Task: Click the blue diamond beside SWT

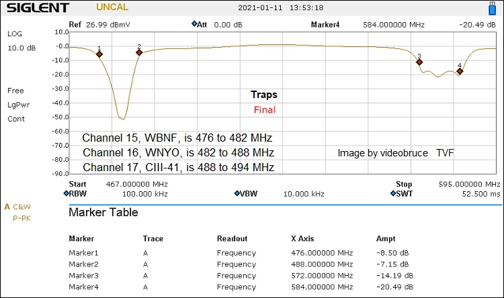Action: [x=392, y=193]
